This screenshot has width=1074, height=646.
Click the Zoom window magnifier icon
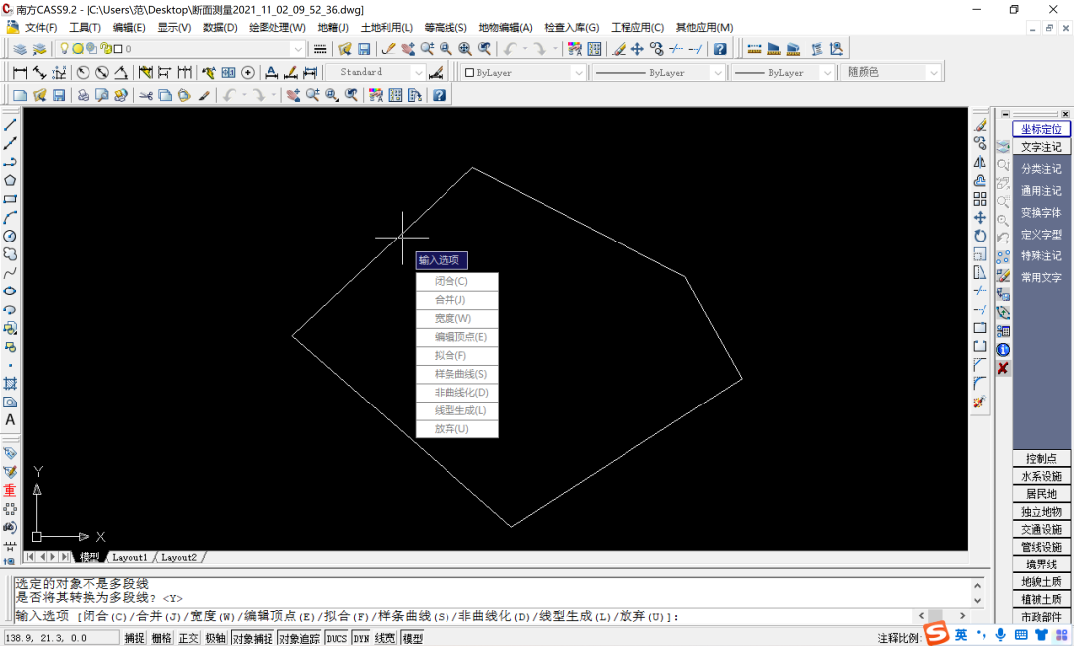tap(446, 49)
